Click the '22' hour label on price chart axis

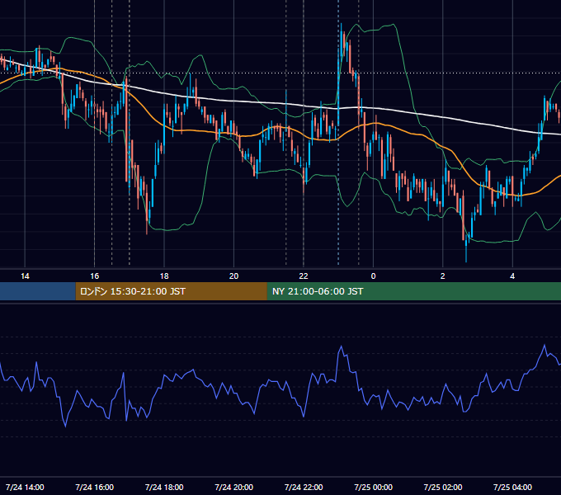(x=304, y=276)
